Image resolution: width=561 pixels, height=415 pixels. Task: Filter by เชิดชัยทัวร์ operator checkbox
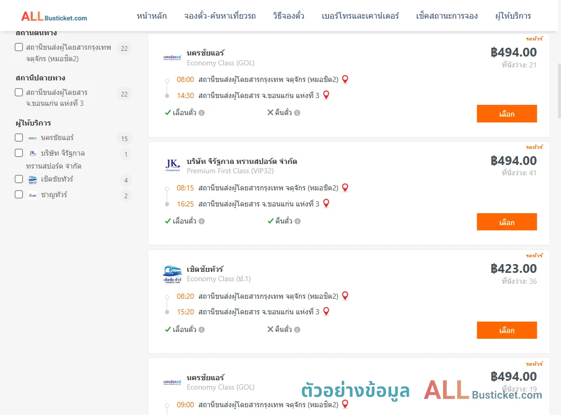coord(19,179)
